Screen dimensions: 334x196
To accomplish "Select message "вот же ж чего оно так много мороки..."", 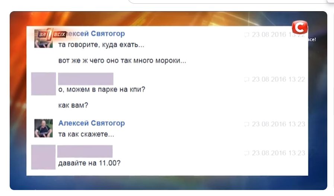I will coord(122,61).
